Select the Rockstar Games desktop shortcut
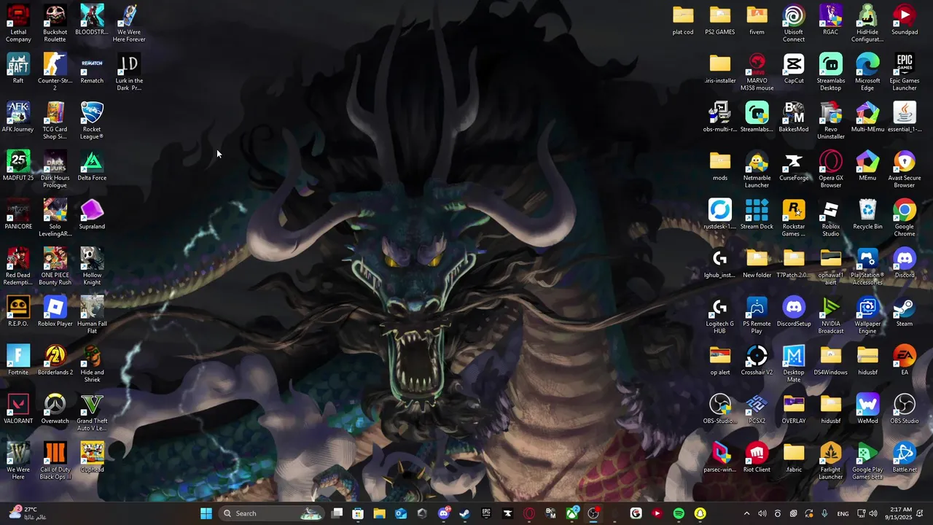 coord(794,218)
